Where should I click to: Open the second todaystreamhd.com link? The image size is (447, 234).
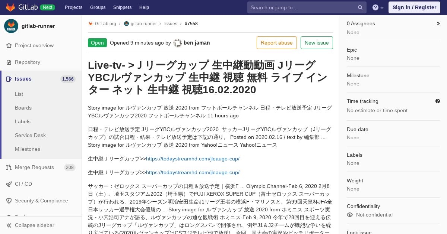click(193, 172)
